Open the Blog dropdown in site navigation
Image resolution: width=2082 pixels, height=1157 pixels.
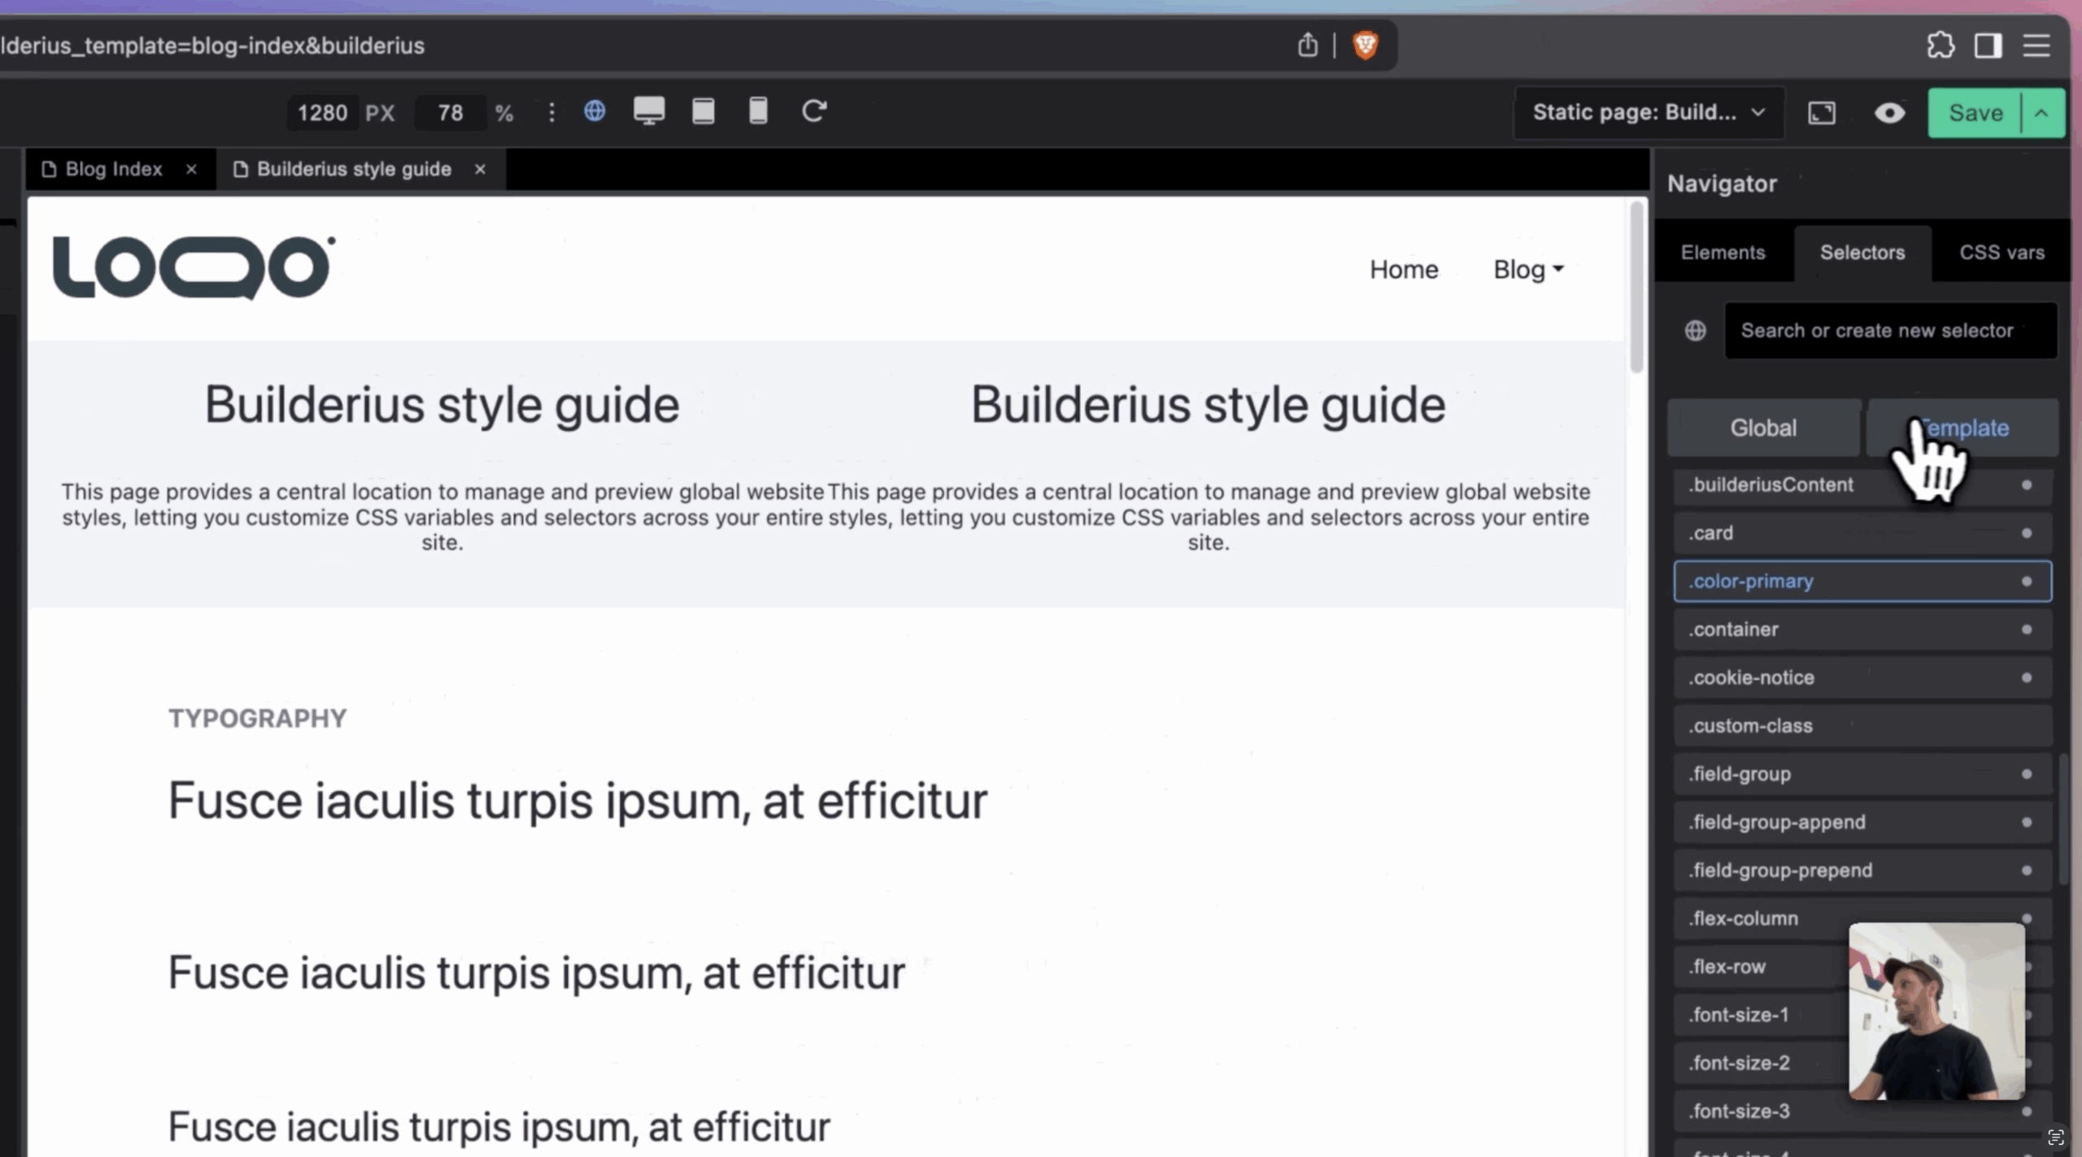1528,269
